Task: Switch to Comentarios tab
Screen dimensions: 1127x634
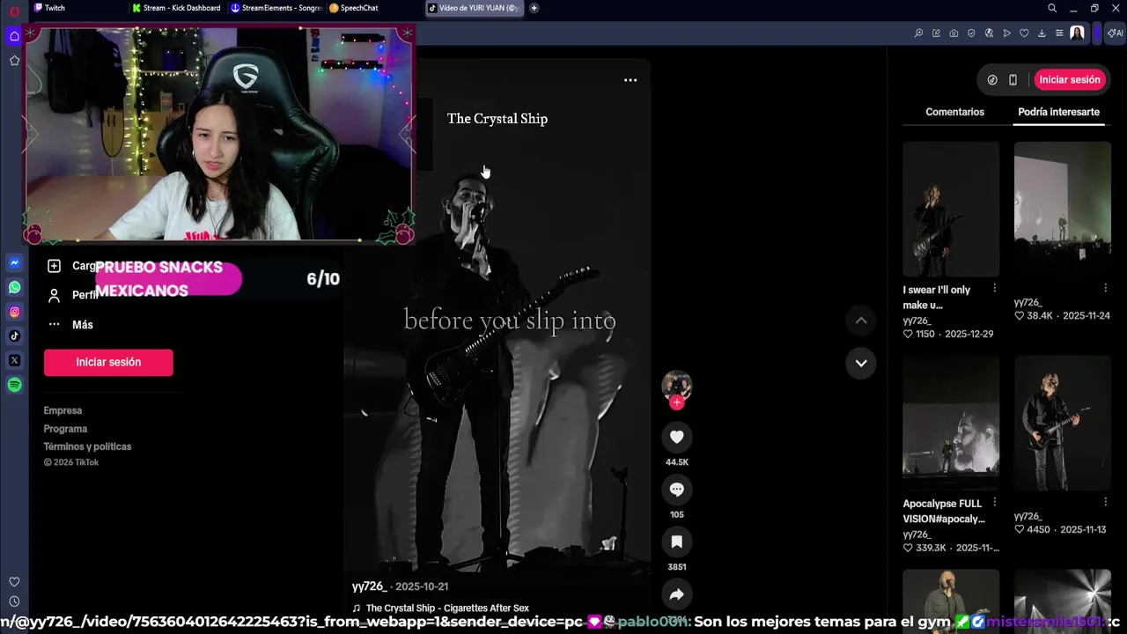Action: (954, 112)
